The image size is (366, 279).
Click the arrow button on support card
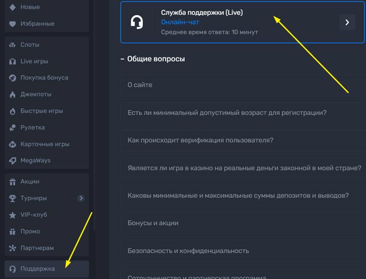(347, 22)
